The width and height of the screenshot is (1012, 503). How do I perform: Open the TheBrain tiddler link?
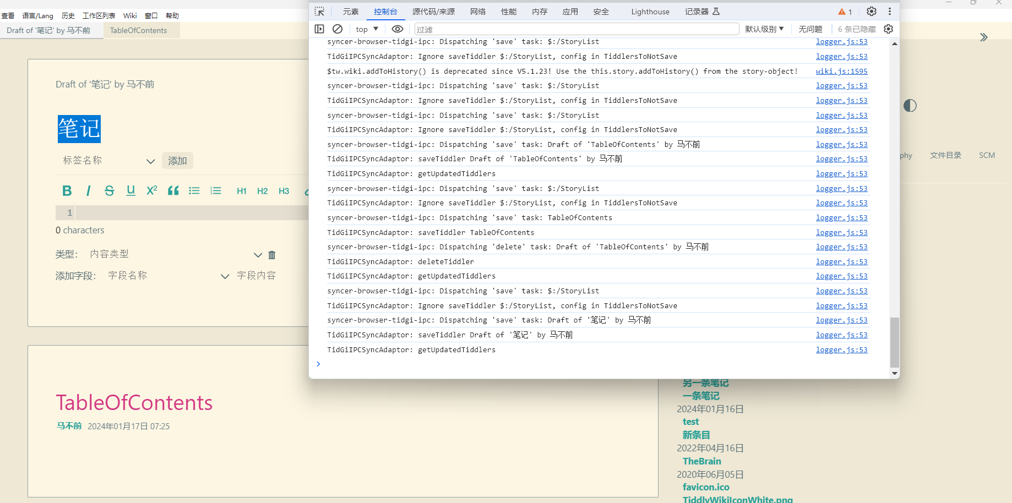tap(702, 461)
